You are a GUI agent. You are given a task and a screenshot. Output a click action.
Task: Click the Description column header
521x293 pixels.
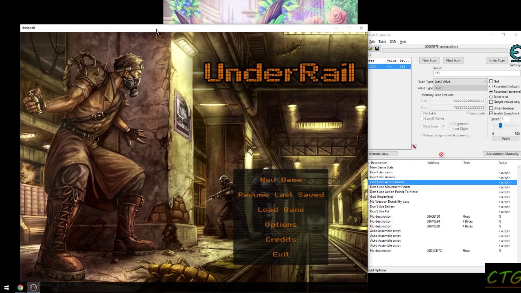[379, 163]
